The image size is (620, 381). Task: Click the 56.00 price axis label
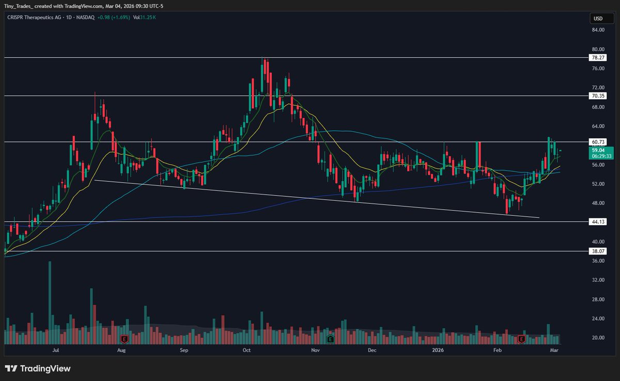click(598, 165)
